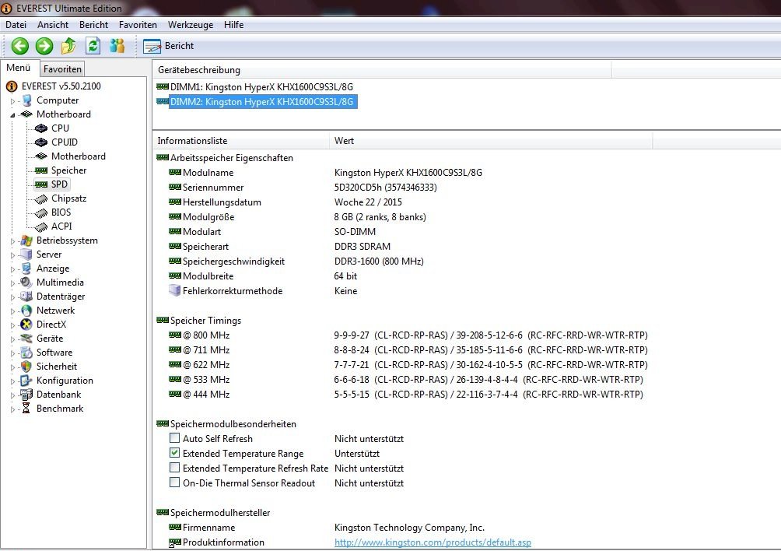Click the users toolbar icon
This screenshot has height=551, width=781.
(117, 46)
